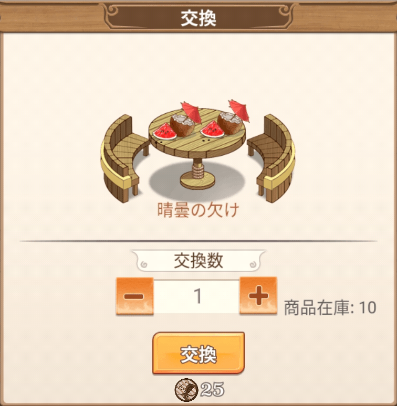Screen dimensions: 397x406
Task: Tap the left coconut drink
Action: [182, 126]
